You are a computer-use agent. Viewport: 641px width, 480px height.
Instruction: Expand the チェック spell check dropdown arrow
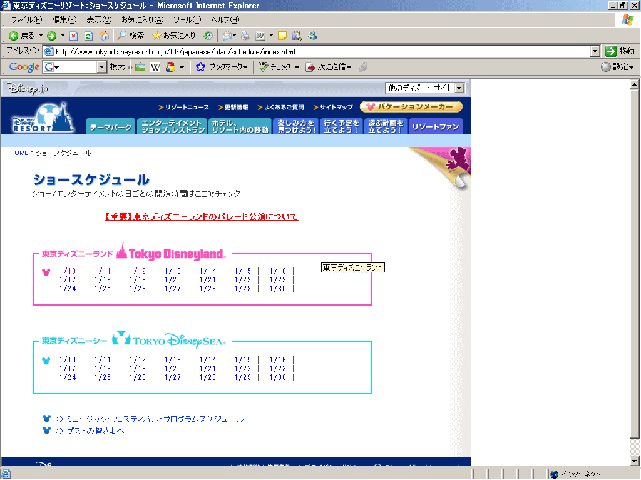point(297,67)
